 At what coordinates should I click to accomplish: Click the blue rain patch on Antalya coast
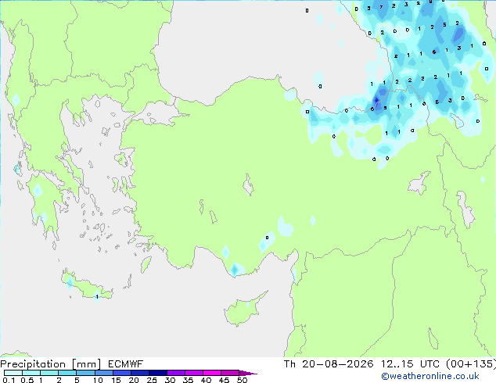click(x=235, y=270)
